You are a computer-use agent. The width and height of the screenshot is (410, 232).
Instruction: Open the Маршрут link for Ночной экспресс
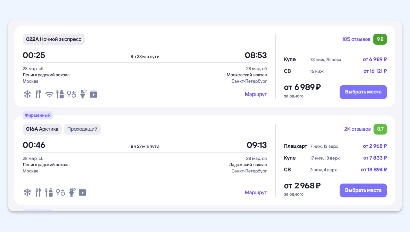click(256, 94)
